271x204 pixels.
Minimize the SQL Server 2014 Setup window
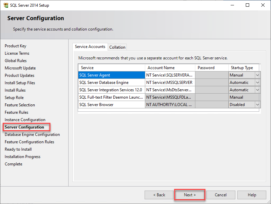(x=232, y=5)
